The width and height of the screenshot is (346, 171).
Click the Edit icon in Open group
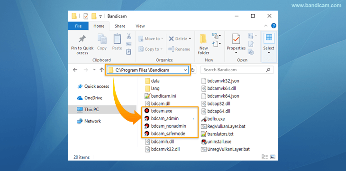(251, 44)
